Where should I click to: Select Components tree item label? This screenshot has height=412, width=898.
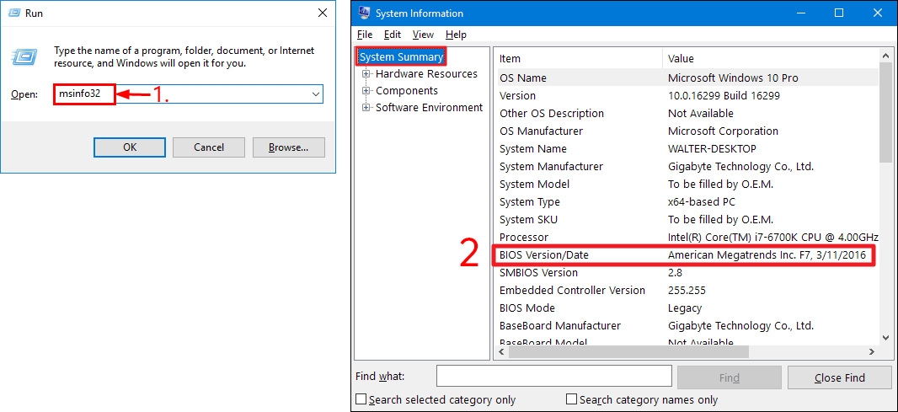click(x=407, y=90)
